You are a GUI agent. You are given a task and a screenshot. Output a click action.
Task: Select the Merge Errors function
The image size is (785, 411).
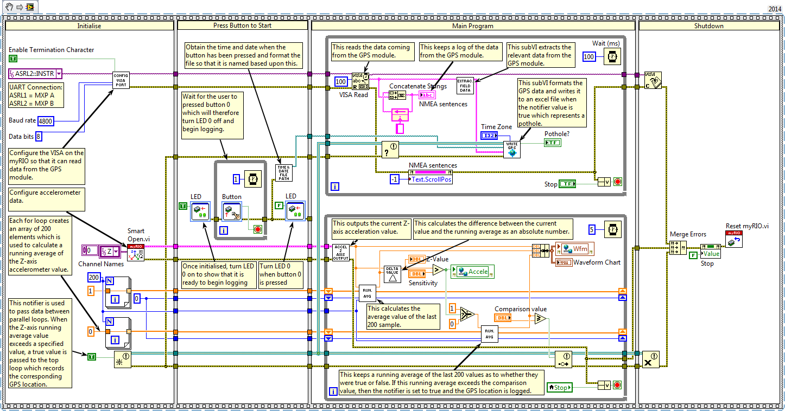(x=678, y=248)
